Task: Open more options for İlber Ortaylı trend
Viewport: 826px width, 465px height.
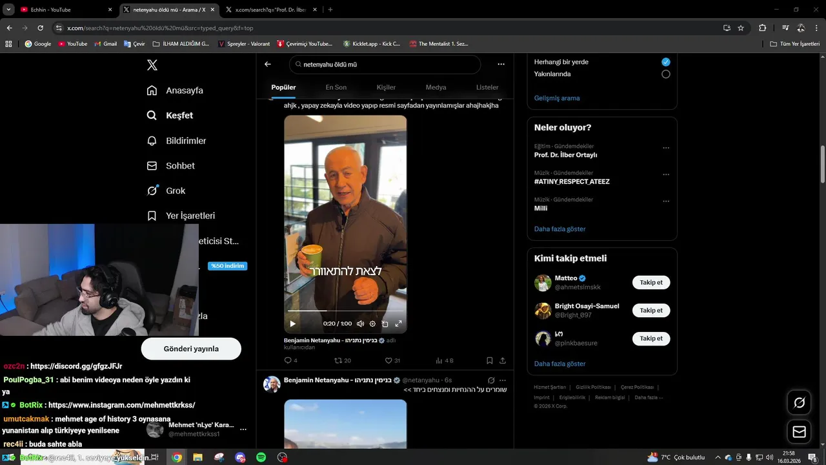Action: [666, 148]
